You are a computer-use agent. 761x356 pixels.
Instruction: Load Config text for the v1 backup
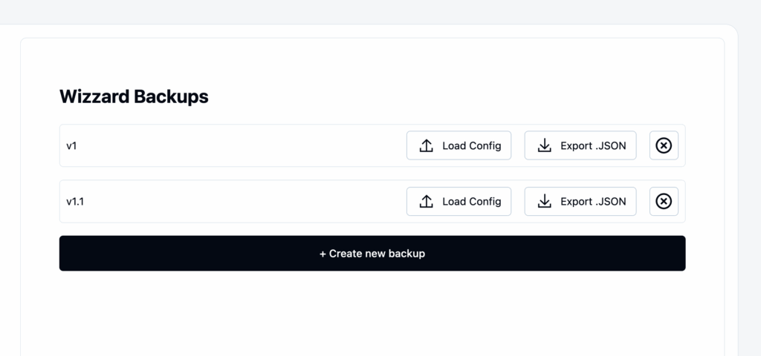[x=471, y=145]
